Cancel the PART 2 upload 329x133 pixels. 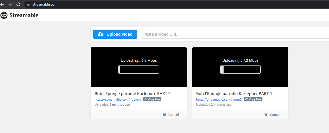coord(171,115)
